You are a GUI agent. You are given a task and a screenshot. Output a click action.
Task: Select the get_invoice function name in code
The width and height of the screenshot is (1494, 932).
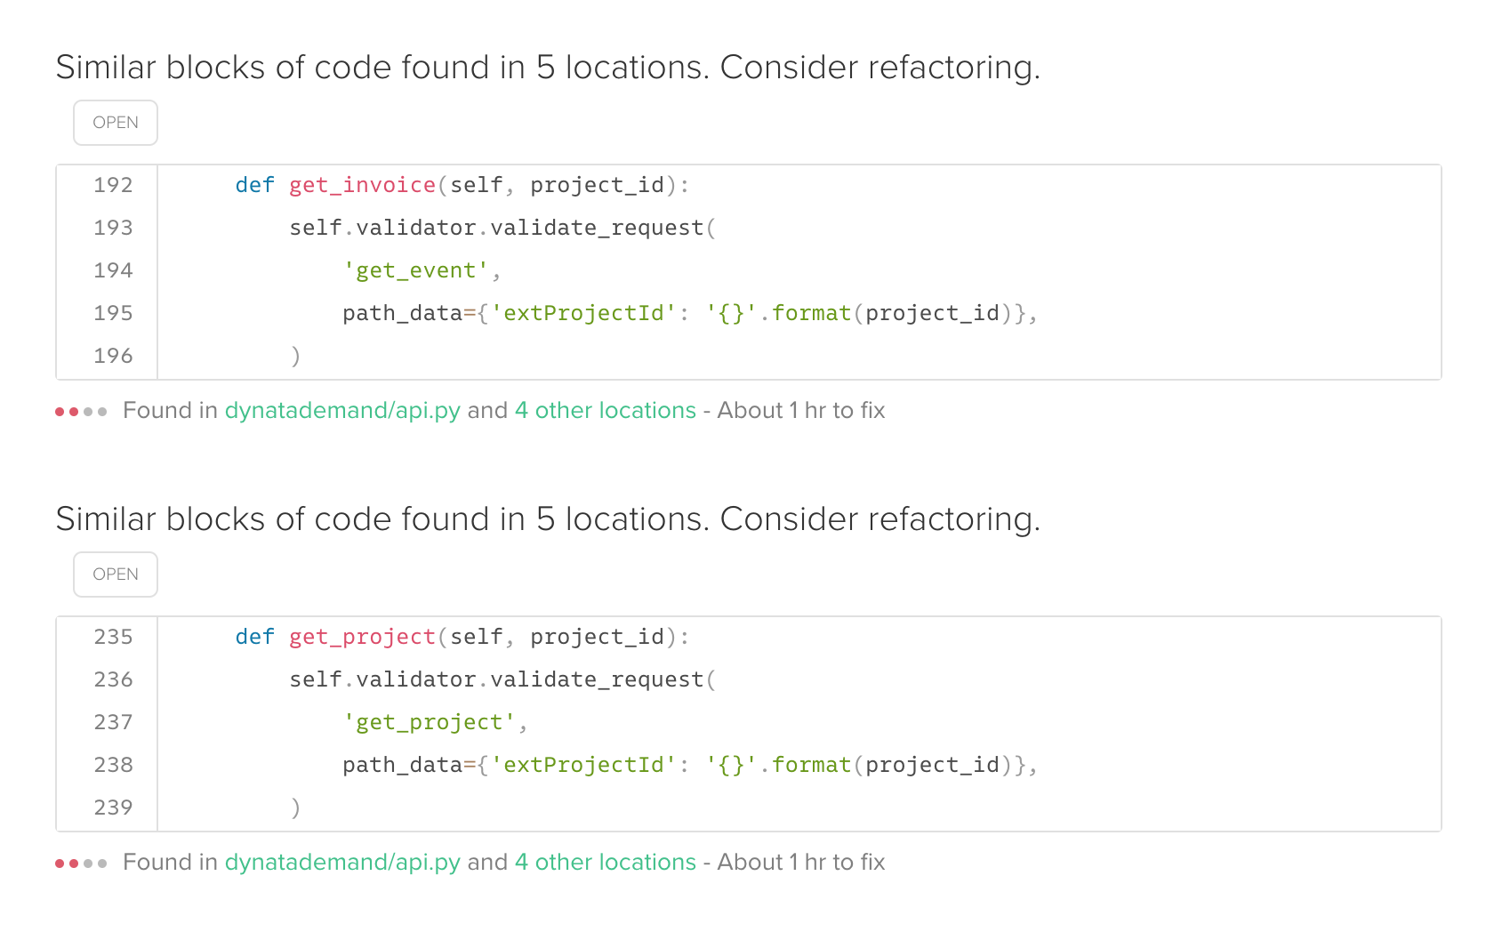tap(360, 185)
